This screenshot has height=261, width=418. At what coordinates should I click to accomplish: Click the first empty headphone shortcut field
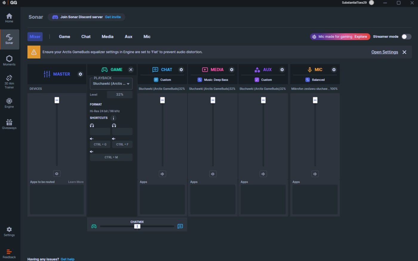point(100,132)
